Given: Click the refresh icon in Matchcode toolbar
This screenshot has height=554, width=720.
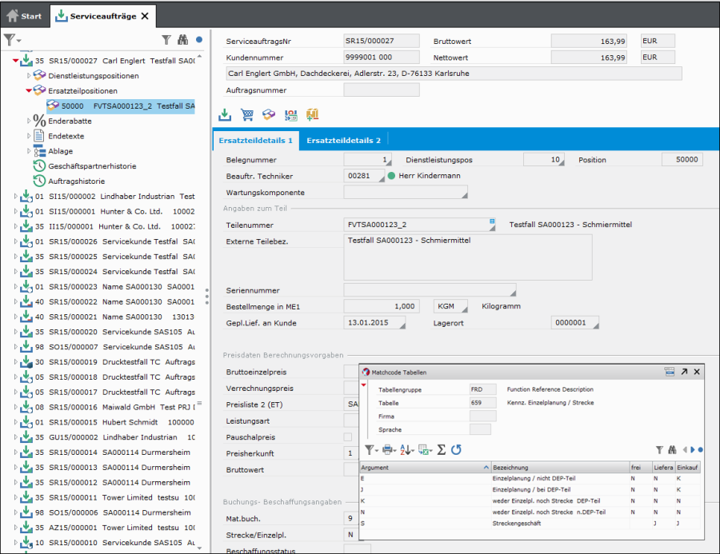Looking at the screenshot, I should [456, 450].
